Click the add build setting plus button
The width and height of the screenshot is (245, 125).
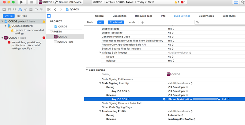tap(142, 22)
